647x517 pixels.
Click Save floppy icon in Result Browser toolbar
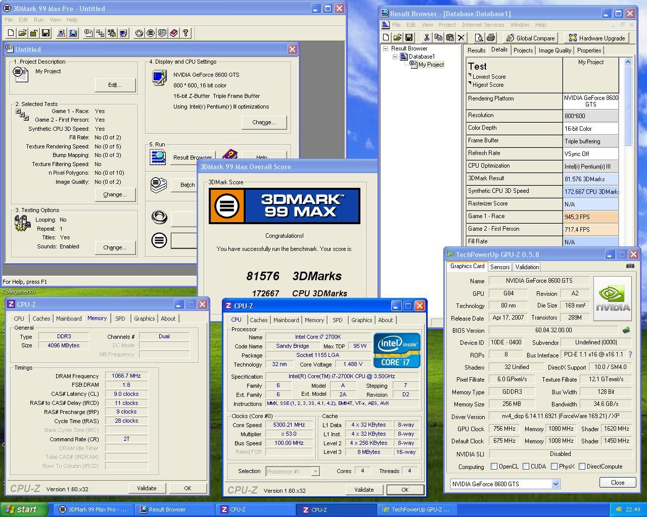tap(409, 37)
